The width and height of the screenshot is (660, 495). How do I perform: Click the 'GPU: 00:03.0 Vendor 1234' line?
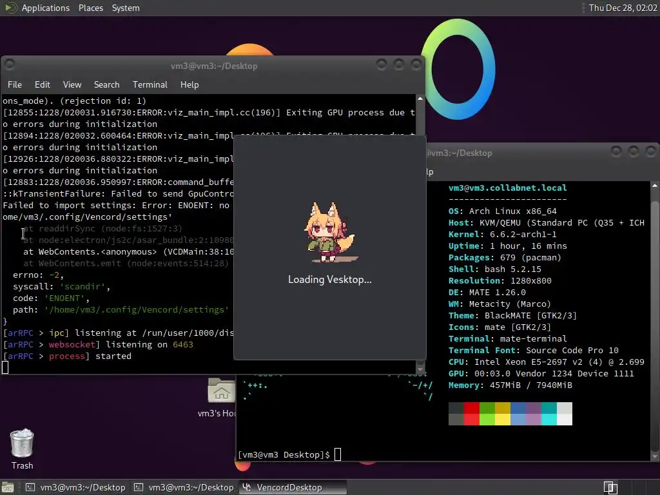pyautogui.click(x=541, y=373)
